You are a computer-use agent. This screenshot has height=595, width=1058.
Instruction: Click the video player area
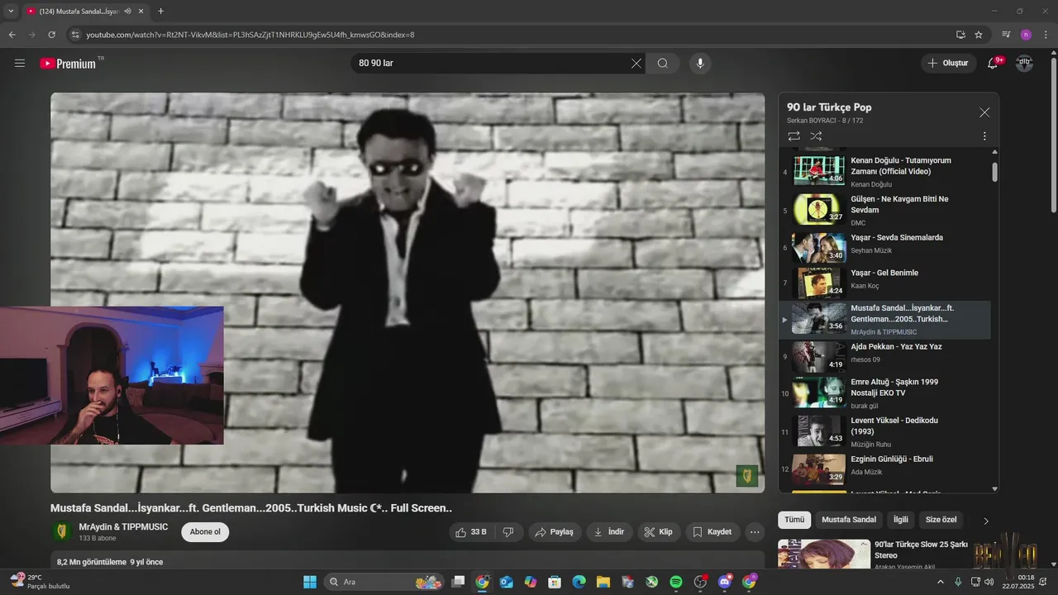tap(407, 293)
